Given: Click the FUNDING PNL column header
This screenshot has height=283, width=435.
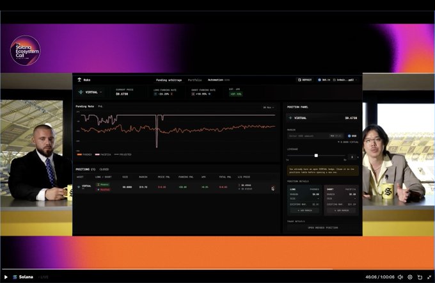Looking at the screenshot, I should 186,177.
